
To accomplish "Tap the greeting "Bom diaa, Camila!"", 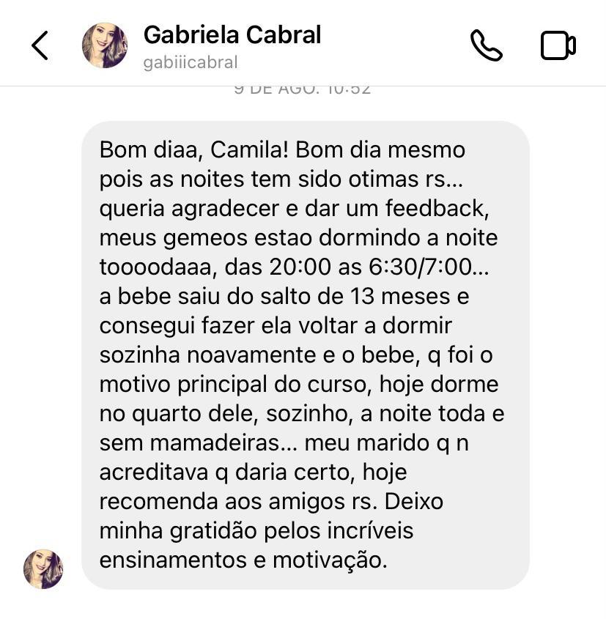I will click(194, 150).
